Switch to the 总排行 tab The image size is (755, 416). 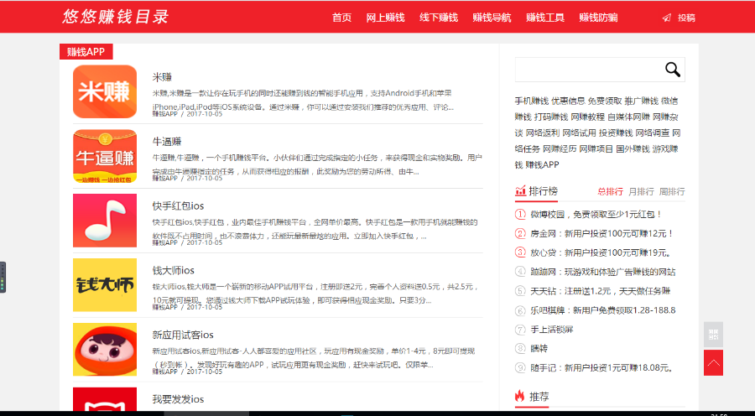(610, 191)
